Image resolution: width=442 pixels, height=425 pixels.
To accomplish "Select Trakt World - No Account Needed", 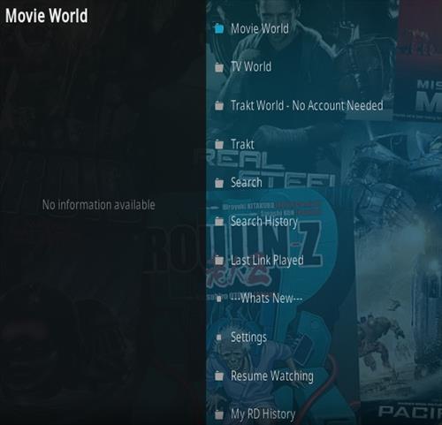I will (307, 105).
